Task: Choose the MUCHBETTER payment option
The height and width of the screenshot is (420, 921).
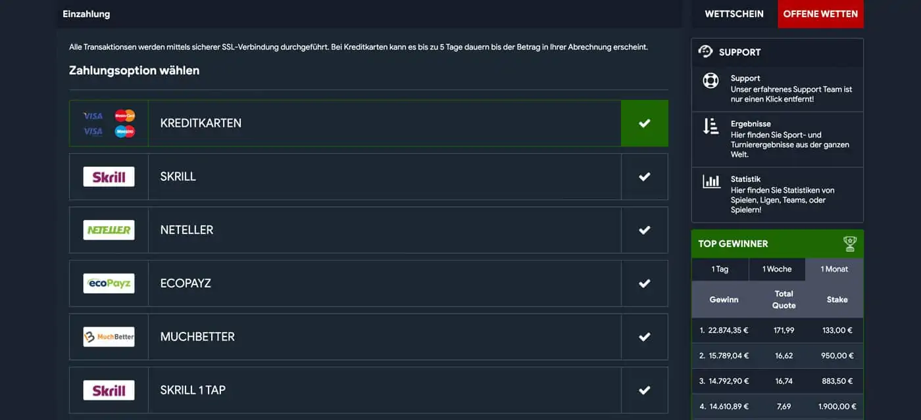Action: coord(368,337)
